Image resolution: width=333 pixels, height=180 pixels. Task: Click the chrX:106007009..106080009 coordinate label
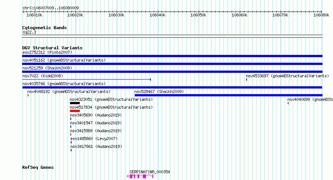pos(51,8)
